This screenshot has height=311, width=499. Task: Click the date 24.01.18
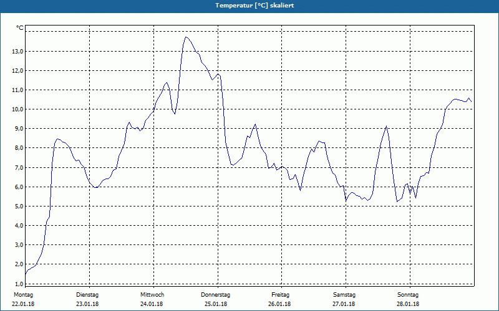pyautogui.click(x=152, y=304)
